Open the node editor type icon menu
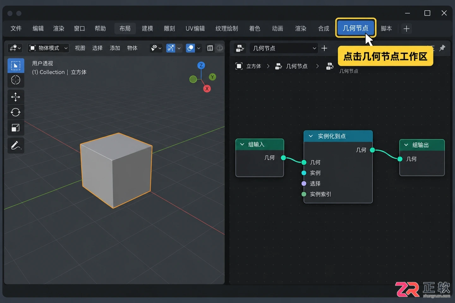 (240, 48)
